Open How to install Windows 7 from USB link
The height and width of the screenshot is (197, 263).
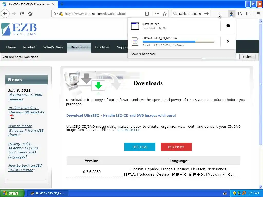click(x=26, y=130)
